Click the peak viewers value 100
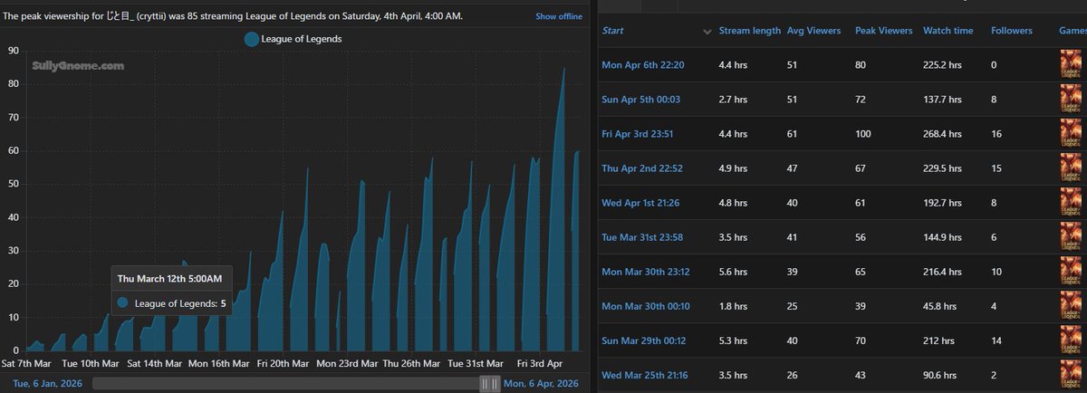The height and width of the screenshot is (393, 1087). pos(863,134)
